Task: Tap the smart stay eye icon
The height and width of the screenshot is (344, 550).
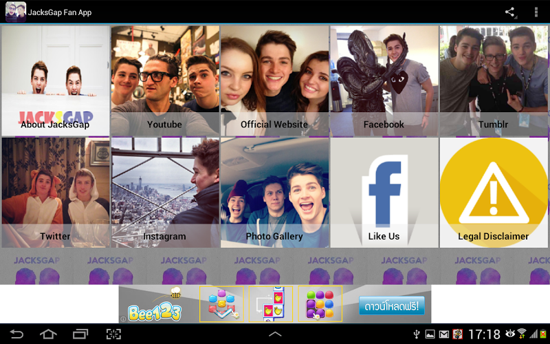Action: coord(510,334)
